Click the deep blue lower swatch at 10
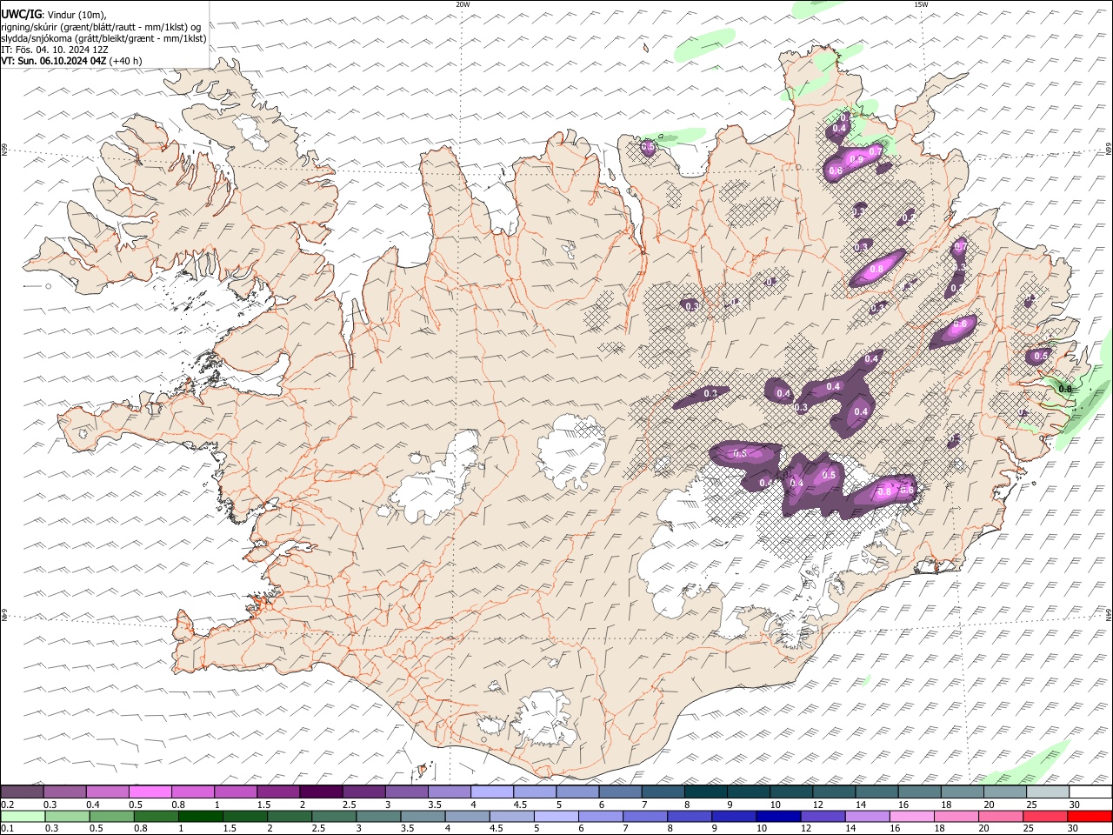The height and width of the screenshot is (835, 1113). [778, 817]
